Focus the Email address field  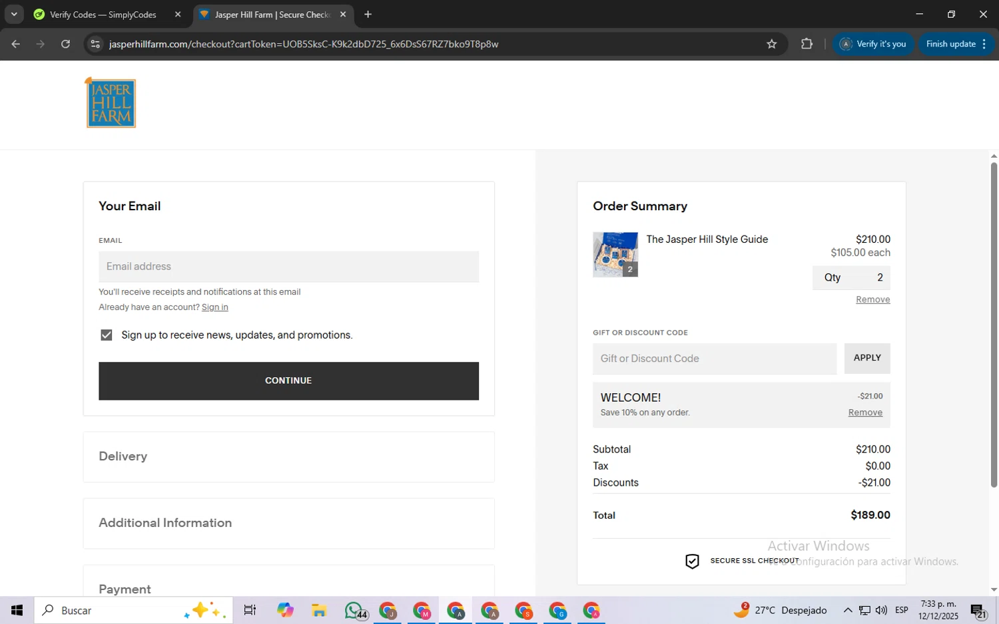(x=288, y=266)
